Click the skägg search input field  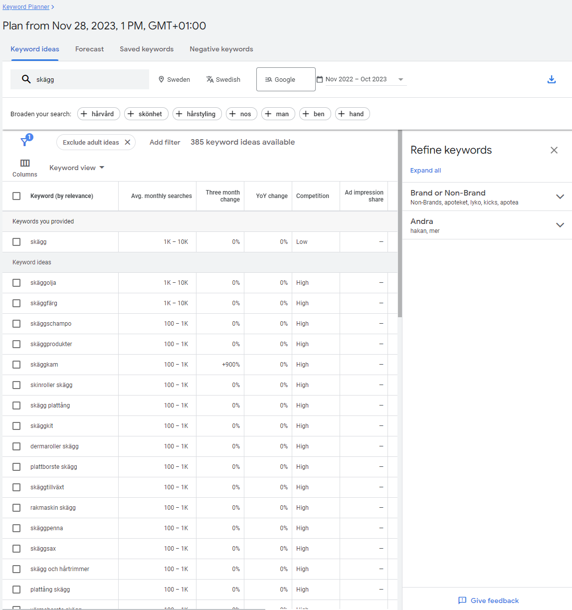coord(80,79)
